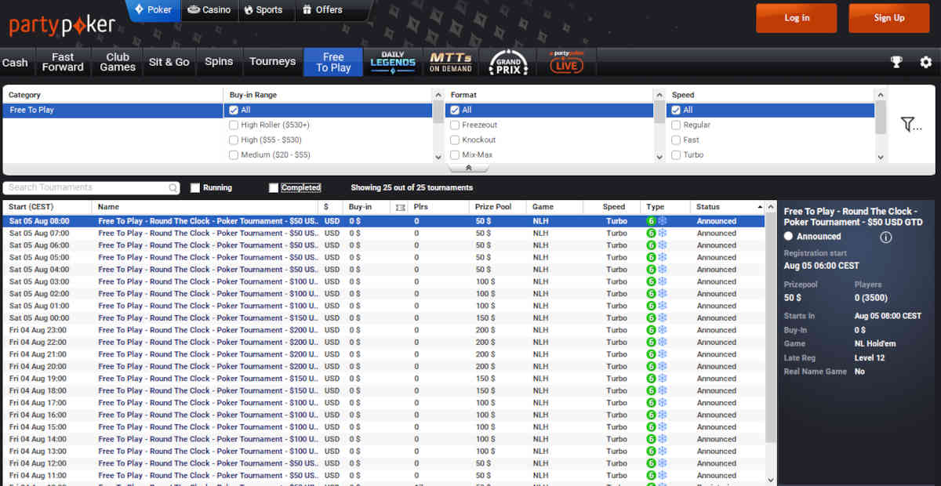Open the Fast Forward tab
Image resolution: width=941 pixels, height=486 pixels.
[63, 62]
